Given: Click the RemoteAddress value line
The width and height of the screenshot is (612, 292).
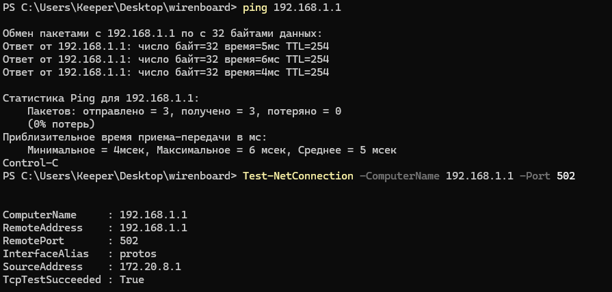Looking at the screenshot, I should click(x=95, y=228).
